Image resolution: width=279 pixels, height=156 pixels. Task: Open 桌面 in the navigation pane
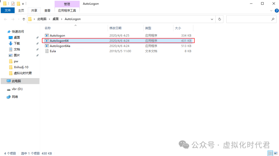(17, 37)
